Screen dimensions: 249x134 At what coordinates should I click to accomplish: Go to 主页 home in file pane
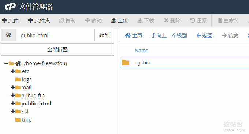[134, 36]
